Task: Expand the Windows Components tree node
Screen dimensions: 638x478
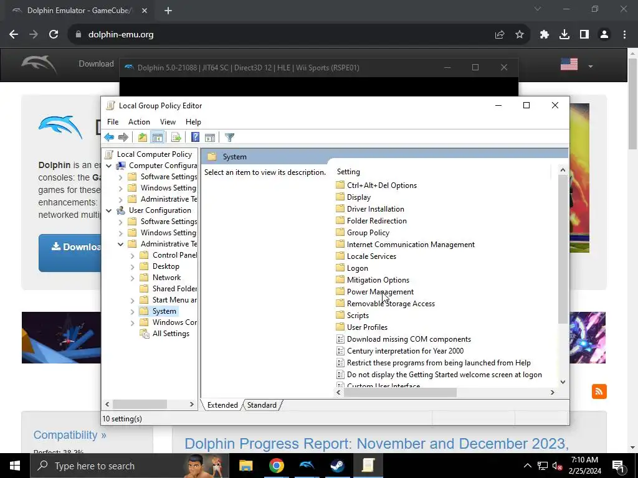Action: (132, 323)
